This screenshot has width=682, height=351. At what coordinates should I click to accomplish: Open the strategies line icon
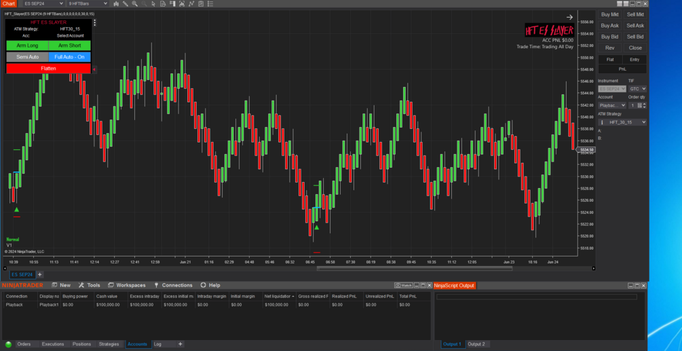coord(191,4)
